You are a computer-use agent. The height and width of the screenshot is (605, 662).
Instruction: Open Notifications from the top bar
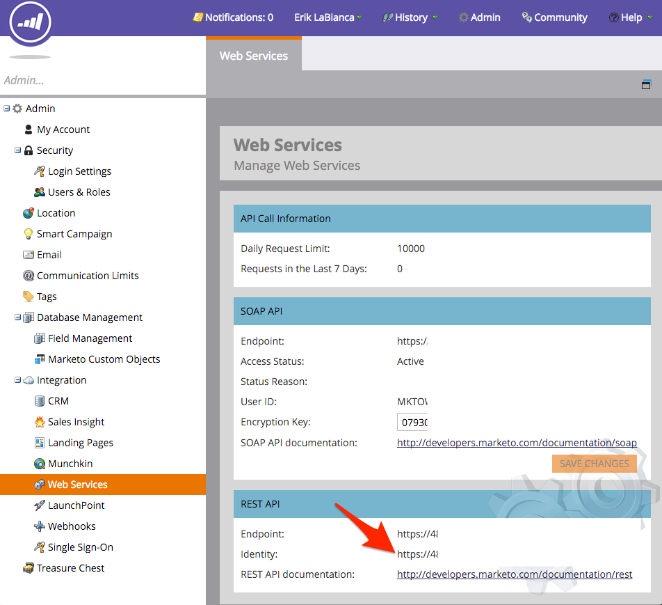pyautogui.click(x=233, y=17)
